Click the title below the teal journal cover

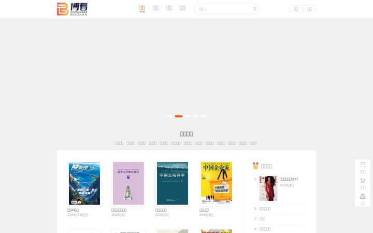161,210
